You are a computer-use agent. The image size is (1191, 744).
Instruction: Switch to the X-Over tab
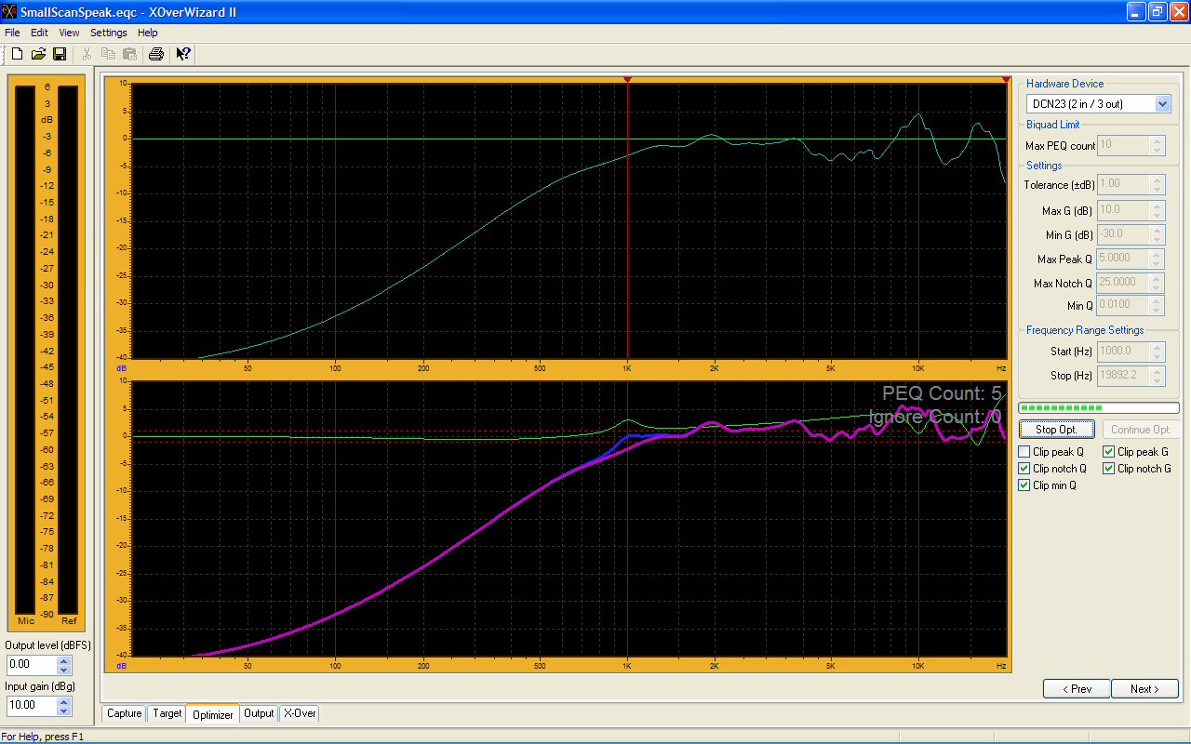click(299, 713)
